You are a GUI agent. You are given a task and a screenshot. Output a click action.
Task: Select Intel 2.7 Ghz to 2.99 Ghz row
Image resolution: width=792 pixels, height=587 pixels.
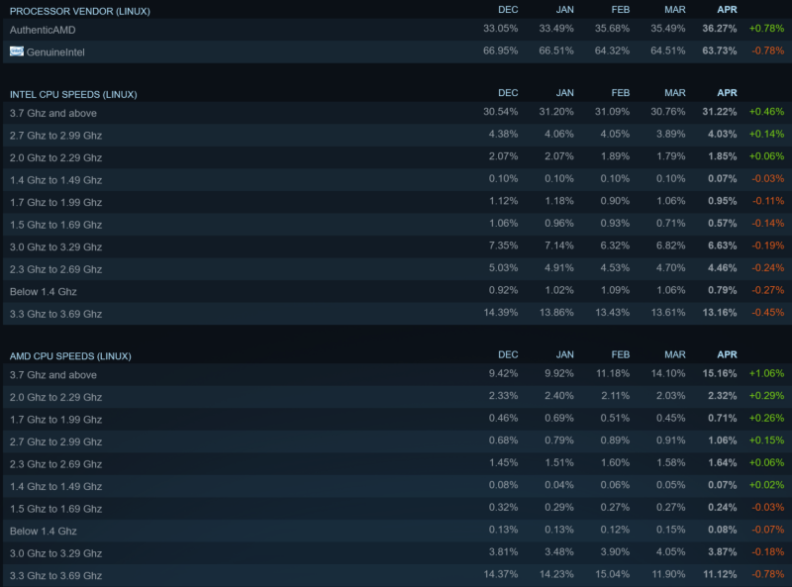point(397,136)
